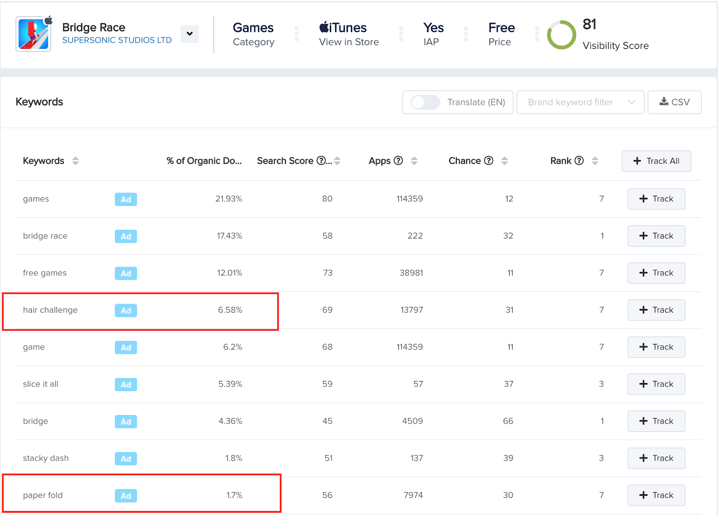Click the Bridge Race app icon thumbnail
718x515 pixels.
click(x=34, y=34)
